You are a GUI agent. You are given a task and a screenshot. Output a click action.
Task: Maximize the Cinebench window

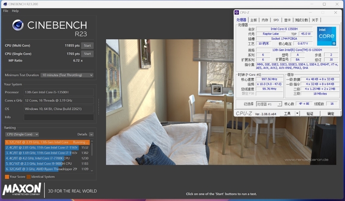point(324,4)
